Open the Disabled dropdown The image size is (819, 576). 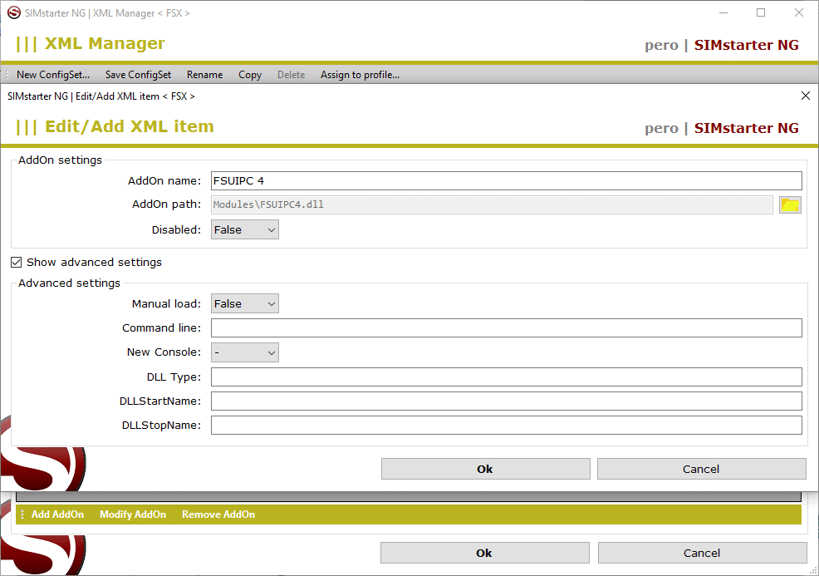pyautogui.click(x=245, y=230)
